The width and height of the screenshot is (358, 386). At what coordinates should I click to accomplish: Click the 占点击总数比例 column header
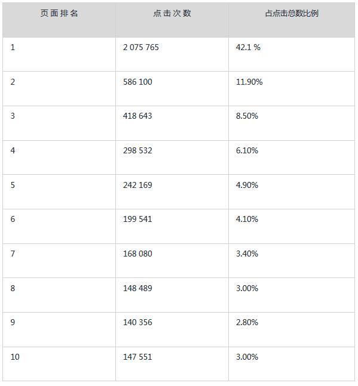coord(292,20)
